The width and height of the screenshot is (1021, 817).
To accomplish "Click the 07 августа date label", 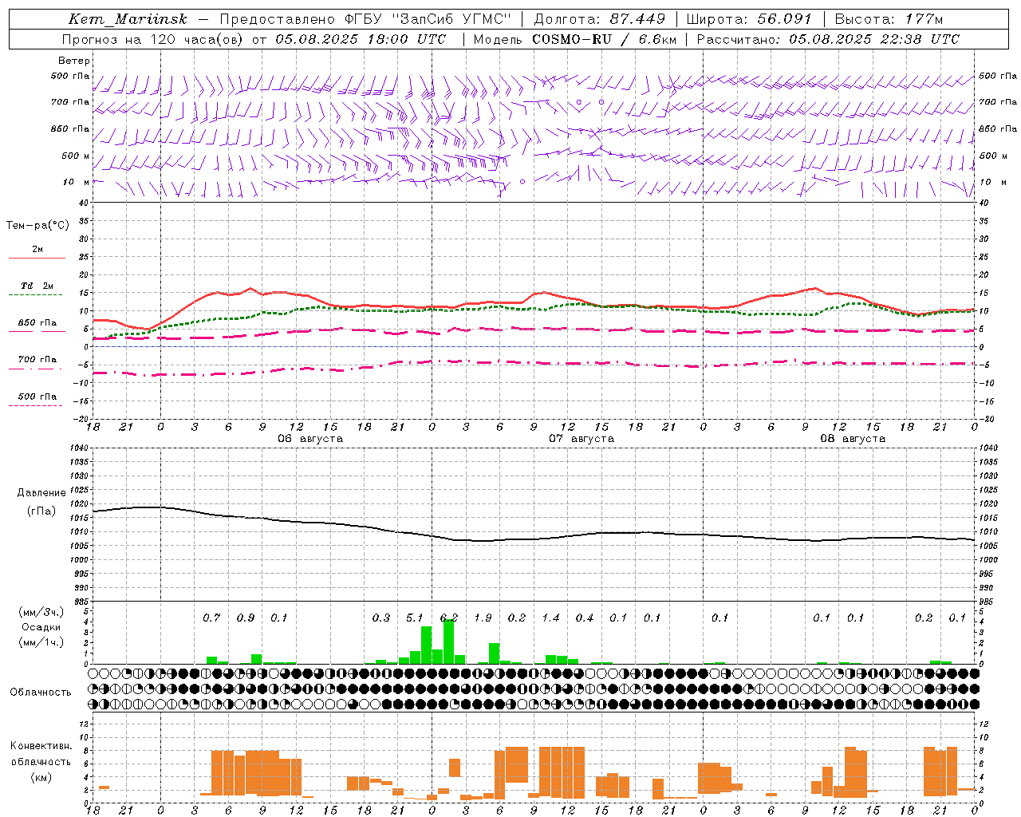I will click(581, 439).
